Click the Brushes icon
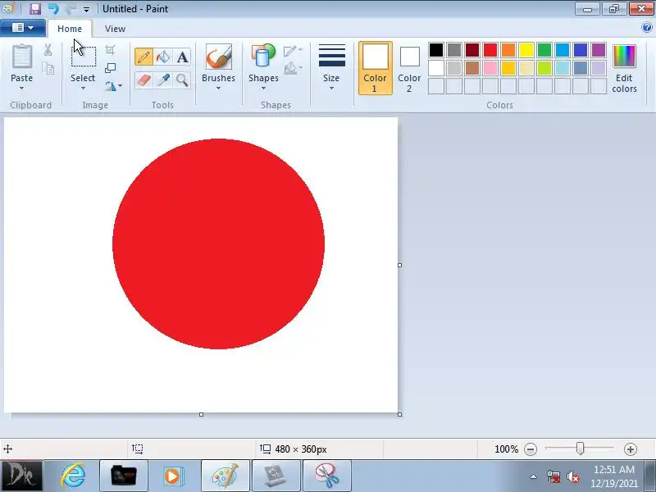Screen dimensions: 656x492 (x=218, y=57)
